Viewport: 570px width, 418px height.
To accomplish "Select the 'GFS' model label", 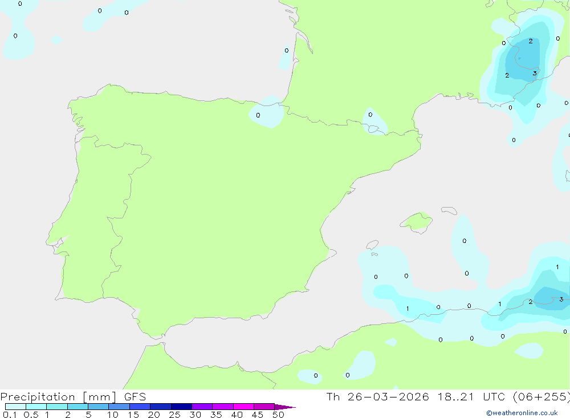I will 135,397.
